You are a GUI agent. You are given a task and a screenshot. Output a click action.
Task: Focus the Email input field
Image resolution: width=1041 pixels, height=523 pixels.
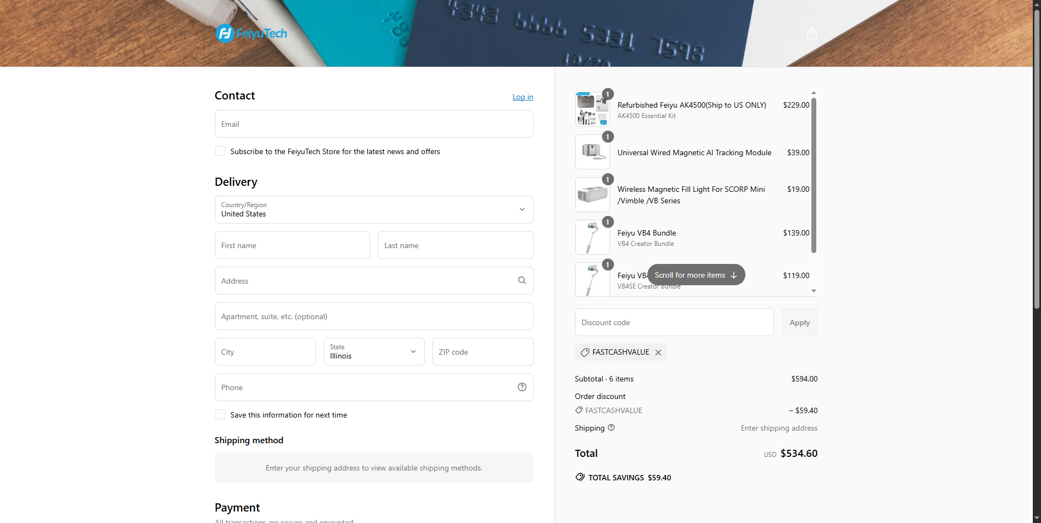pos(374,124)
